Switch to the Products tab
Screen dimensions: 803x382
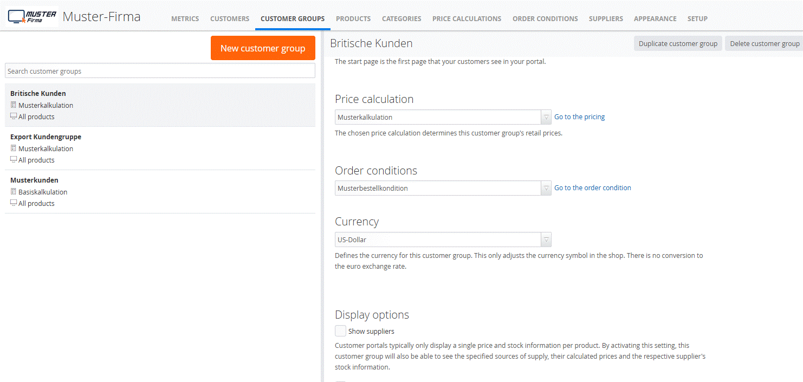click(x=353, y=18)
